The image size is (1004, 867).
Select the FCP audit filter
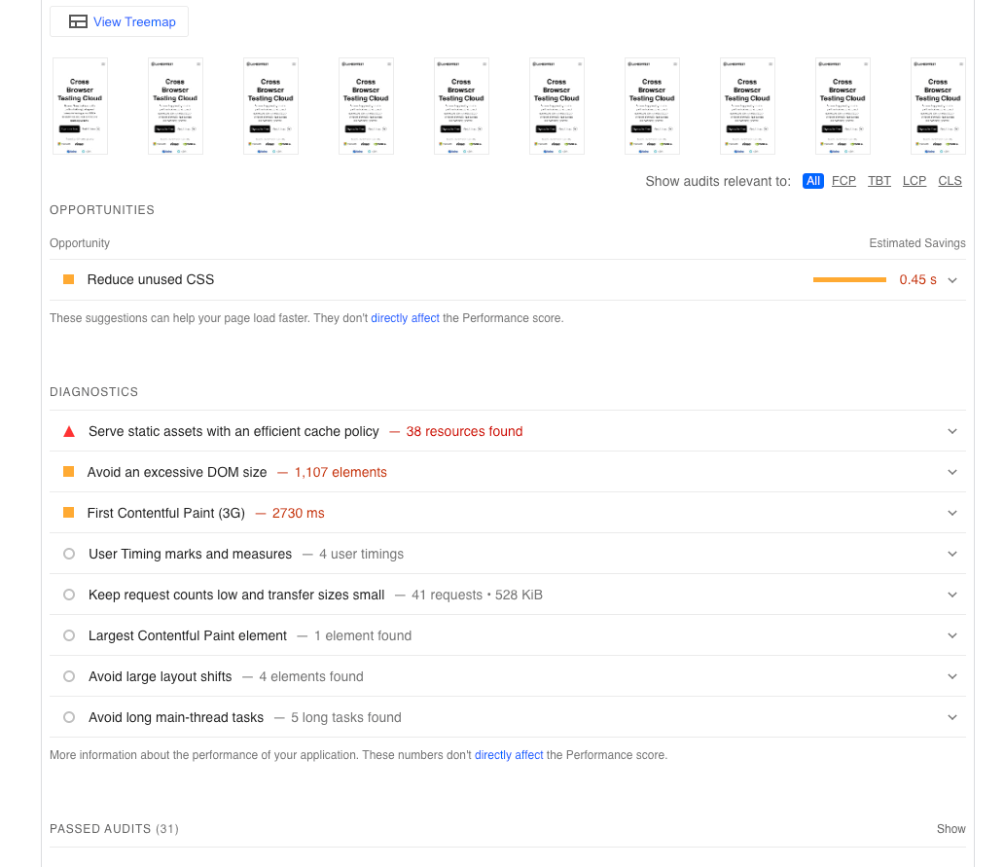[843, 181]
